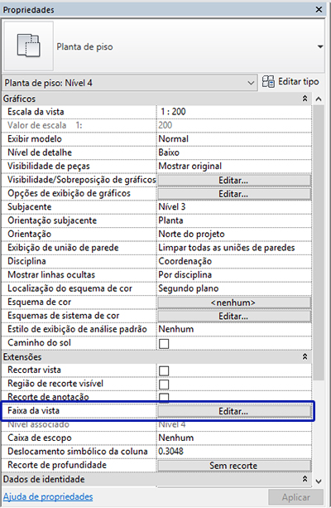Collapse the Dados de identidade section
Image resolution: width=331 pixels, height=508 pixels.
pyautogui.click(x=305, y=479)
